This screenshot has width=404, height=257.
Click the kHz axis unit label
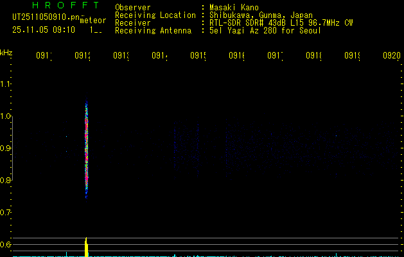click(6, 53)
